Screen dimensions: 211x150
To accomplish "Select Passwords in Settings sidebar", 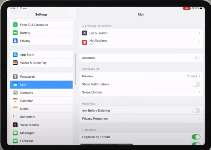I will pyautogui.click(x=41, y=77).
